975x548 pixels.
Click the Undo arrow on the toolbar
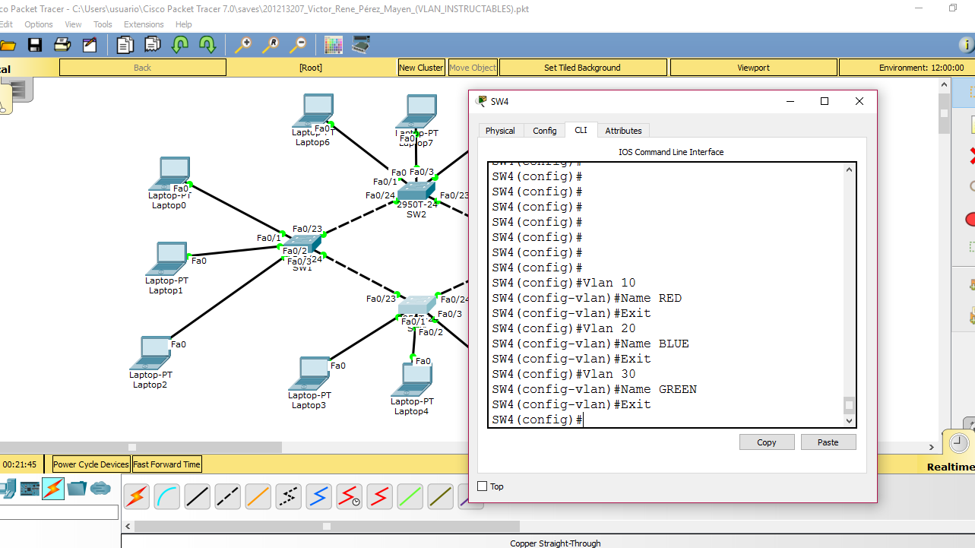[x=180, y=44]
